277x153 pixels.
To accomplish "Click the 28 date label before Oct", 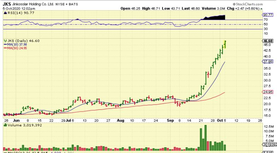I will 213,120.
